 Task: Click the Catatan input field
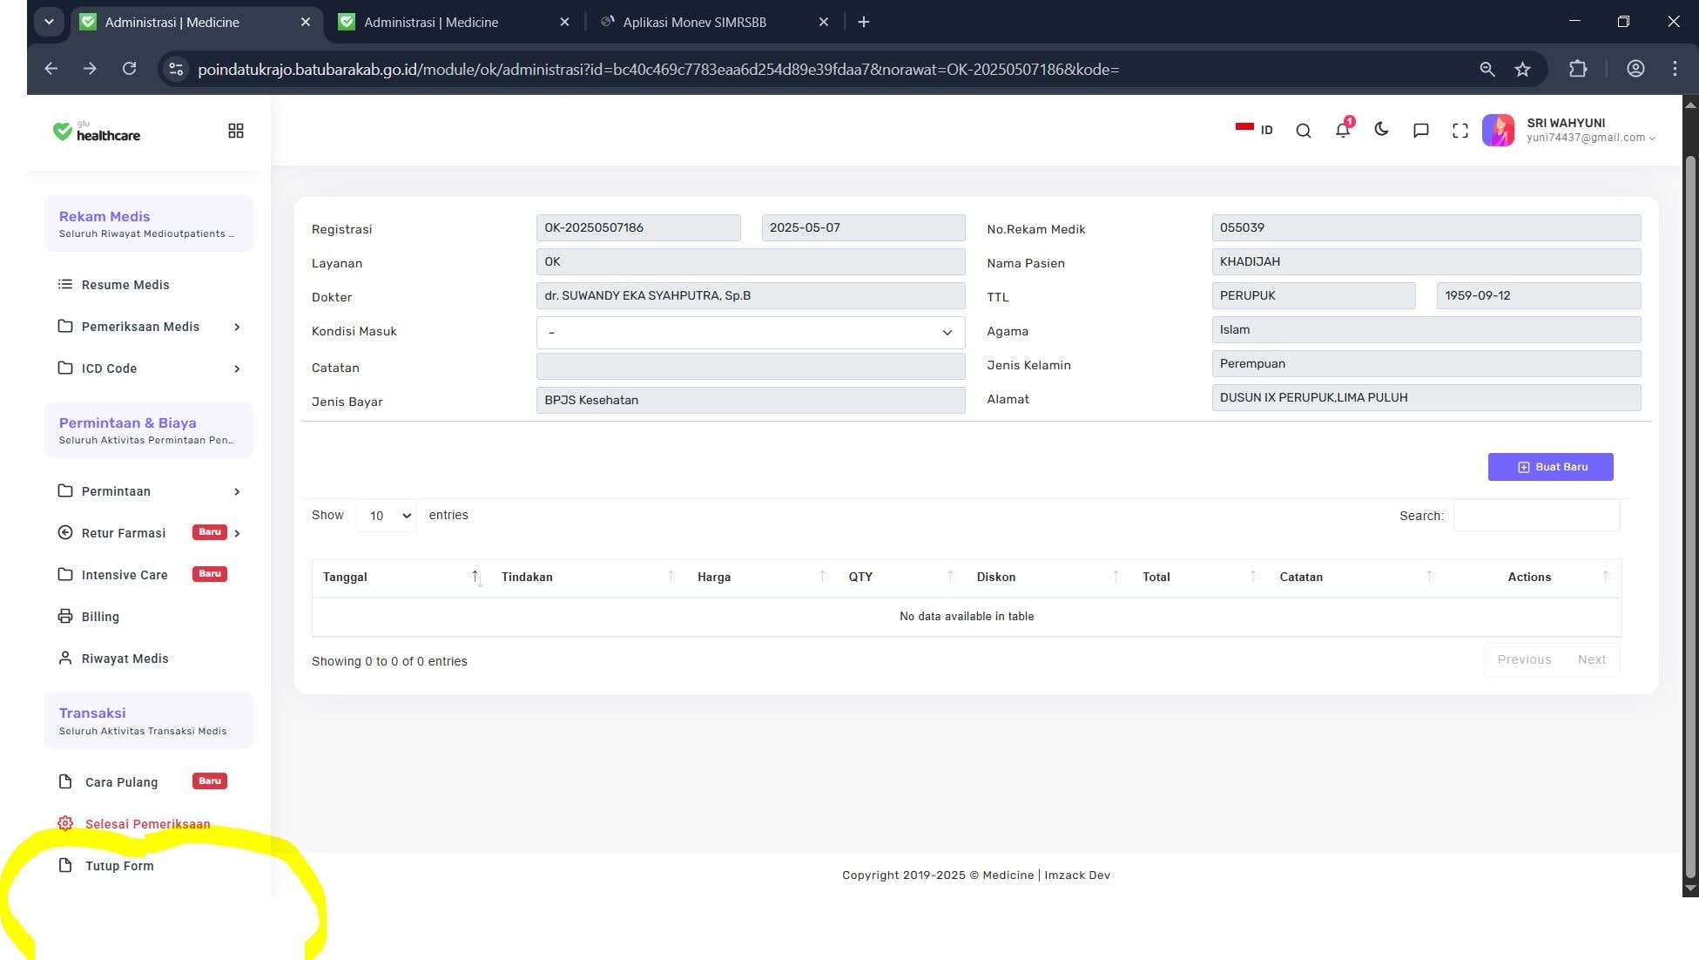(x=750, y=366)
